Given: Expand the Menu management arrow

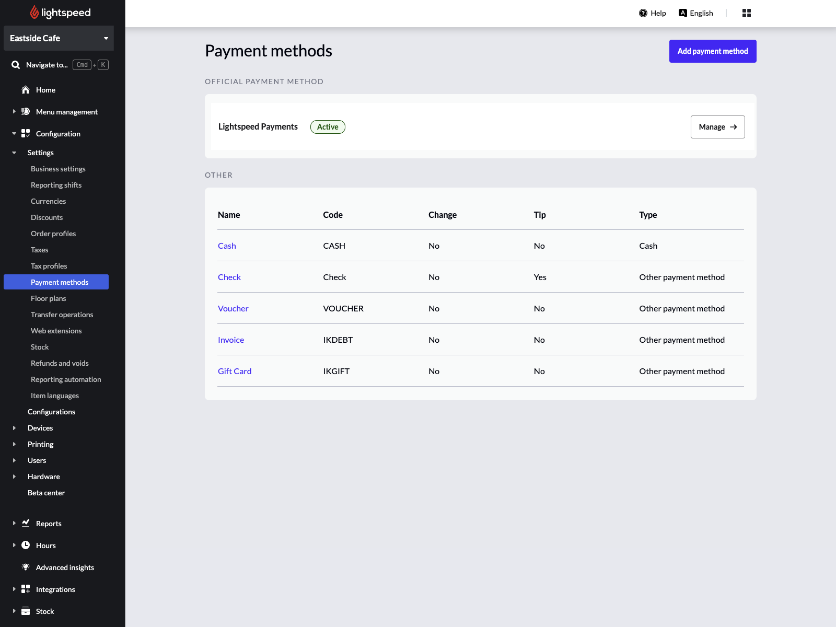Looking at the screenshot, I should click(x=14, y=112).
